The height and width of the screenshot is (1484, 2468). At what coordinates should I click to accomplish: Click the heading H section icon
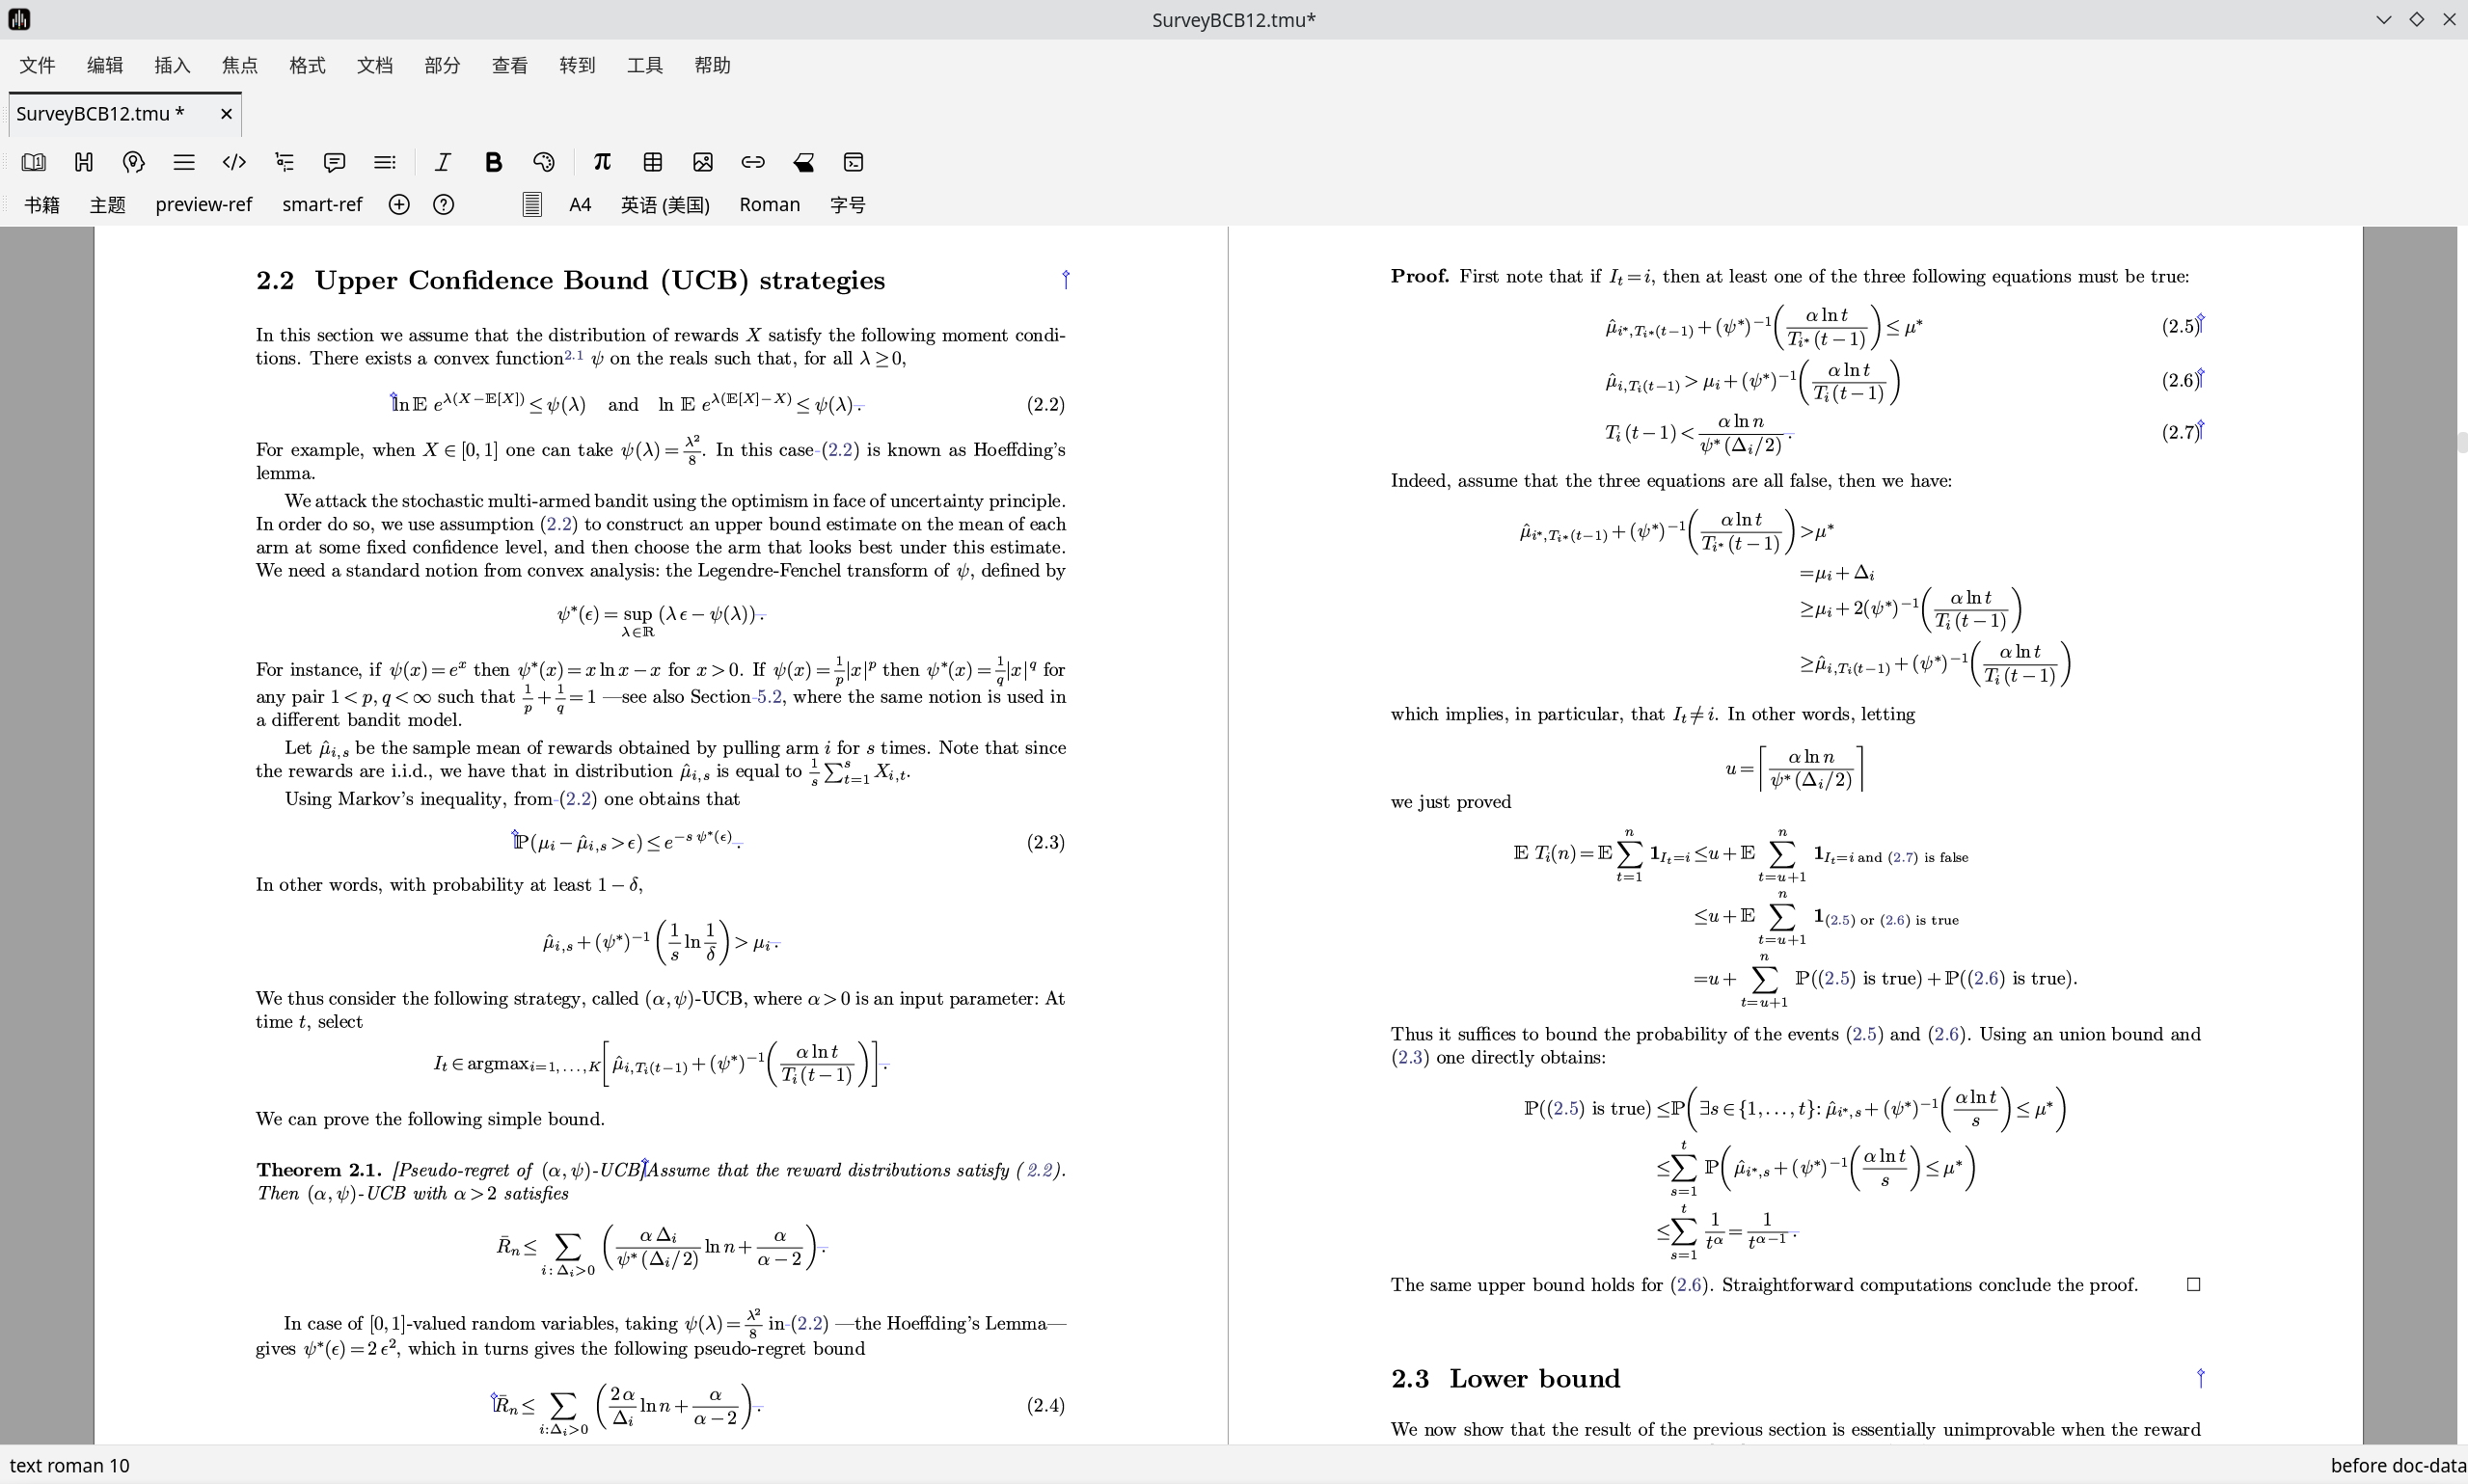coord(84,162)
